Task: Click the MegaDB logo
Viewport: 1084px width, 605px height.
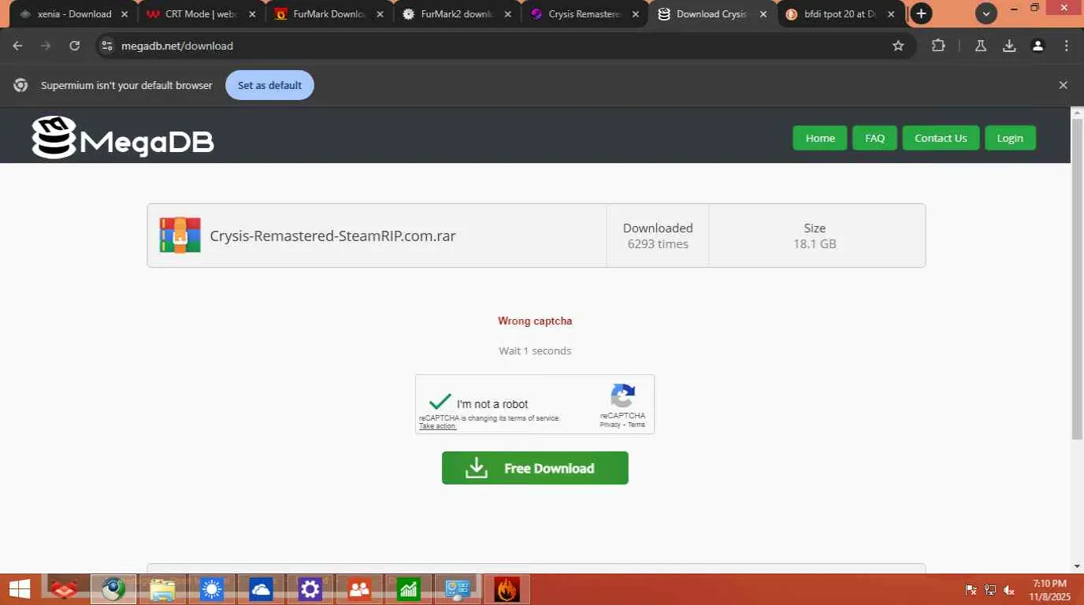Action: (x=123, y=138)
